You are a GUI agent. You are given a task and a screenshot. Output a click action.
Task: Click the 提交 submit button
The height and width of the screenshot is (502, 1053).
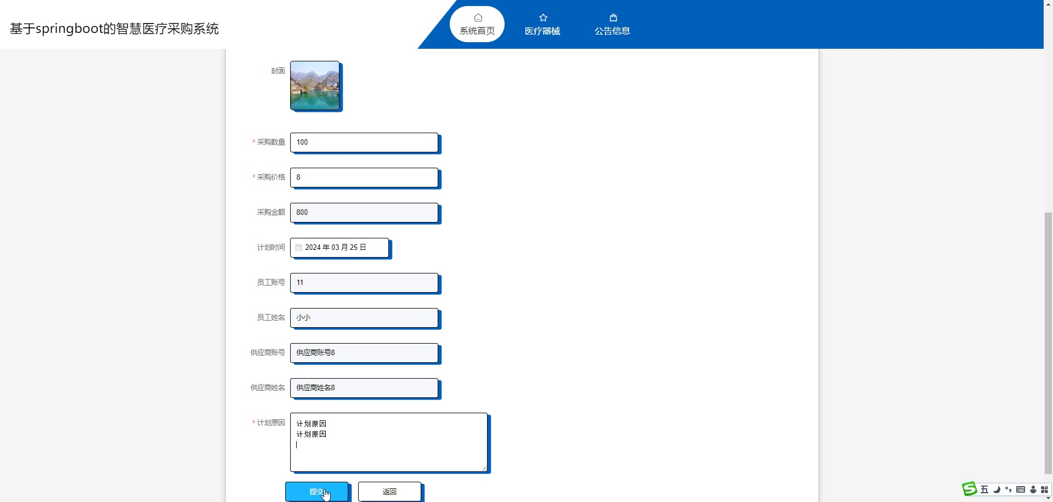pyautogui.click(x=316, y=492)
